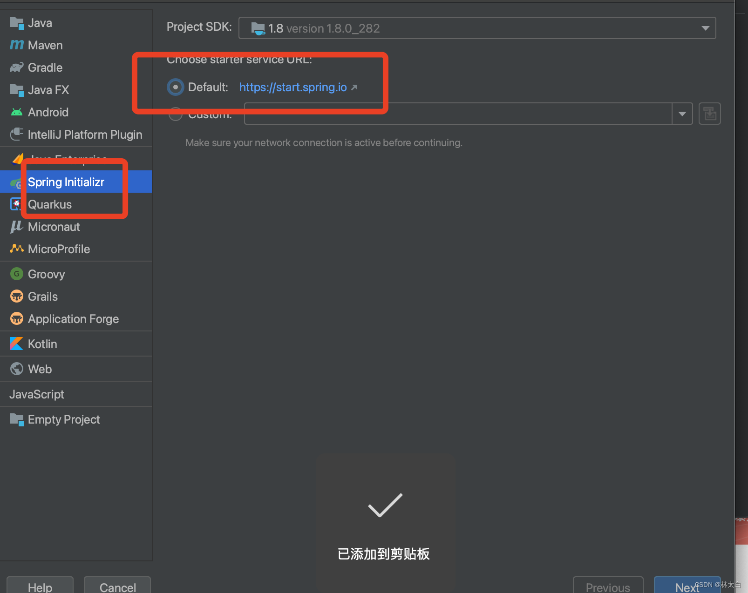Expand the Custom URL history dropdown arrow
The image size is (748, 593).
pos(682,114)
